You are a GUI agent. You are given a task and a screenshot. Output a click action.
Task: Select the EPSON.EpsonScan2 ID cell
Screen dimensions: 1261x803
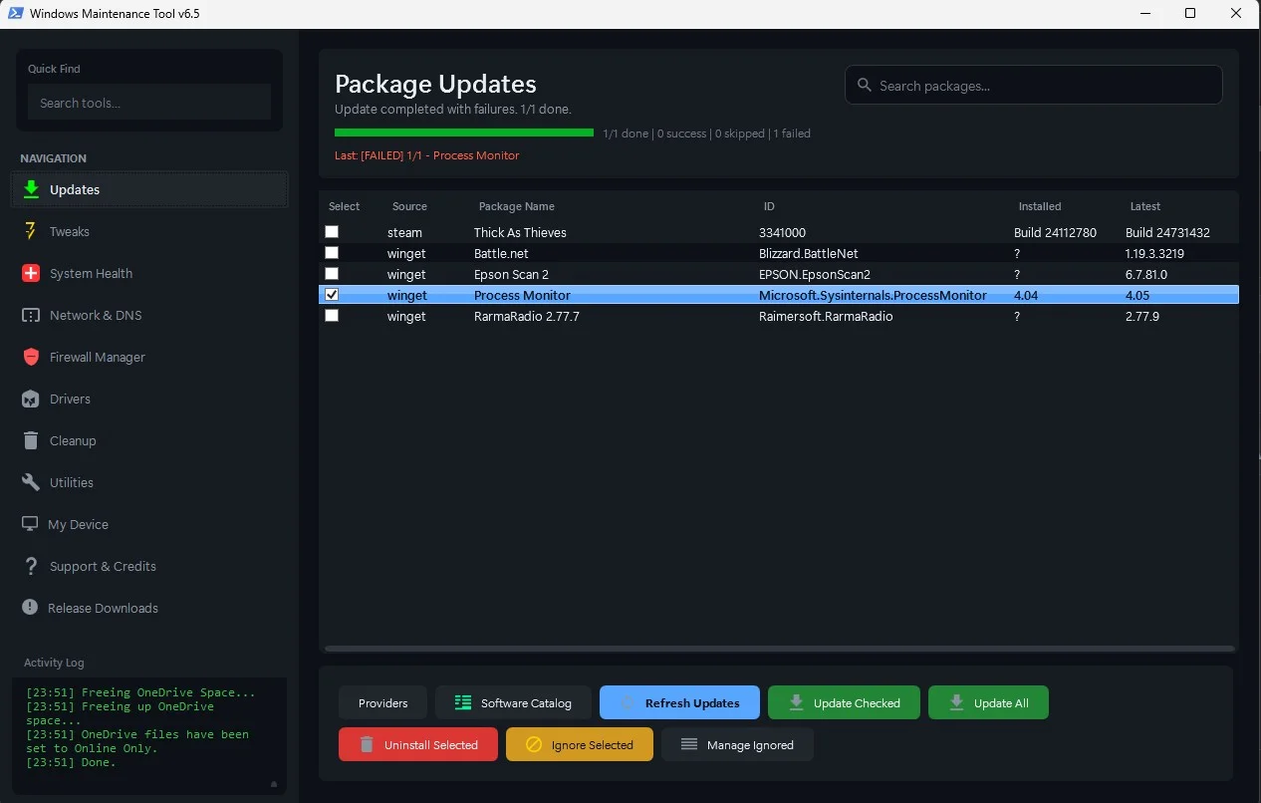coord(814,274)
